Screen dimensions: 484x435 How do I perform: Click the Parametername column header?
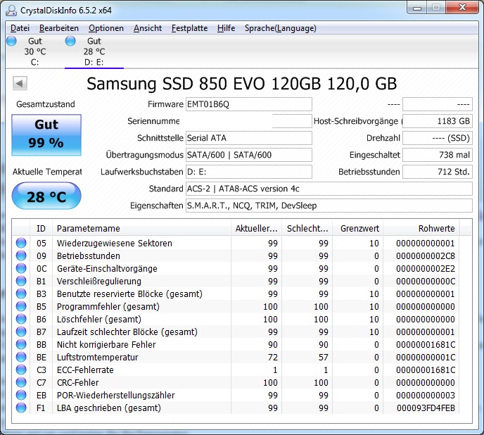pos(141,229)
